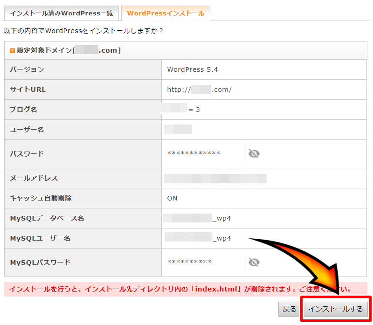The height and width of the screenshot is (325, 373).
Task: Click the masked WordPress password asterisks
Action: (193, 153)
